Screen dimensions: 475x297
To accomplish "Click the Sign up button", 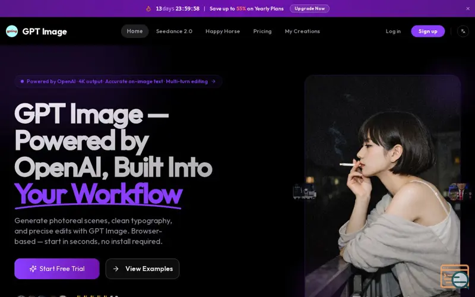I will point(427,31).
